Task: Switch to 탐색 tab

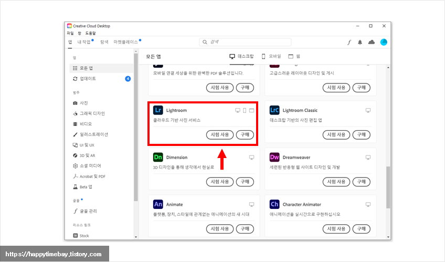Action: point(104,42)
